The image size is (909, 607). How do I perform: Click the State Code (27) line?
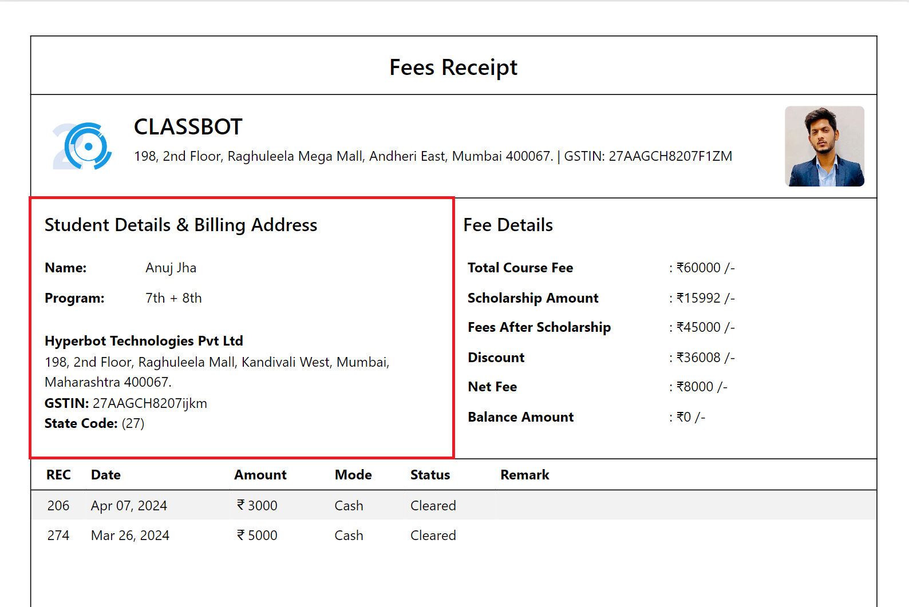[94, 423]
